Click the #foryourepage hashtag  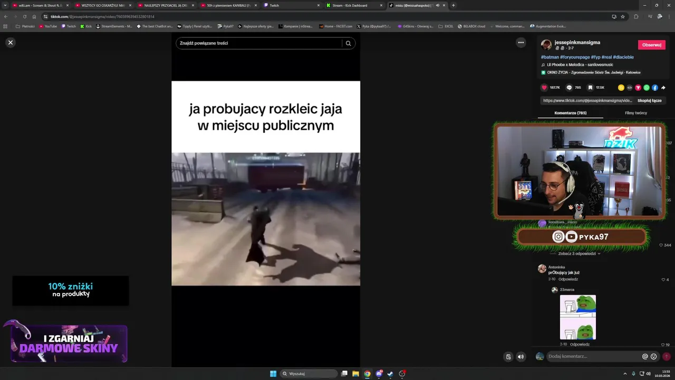click(x=574, y=57)
